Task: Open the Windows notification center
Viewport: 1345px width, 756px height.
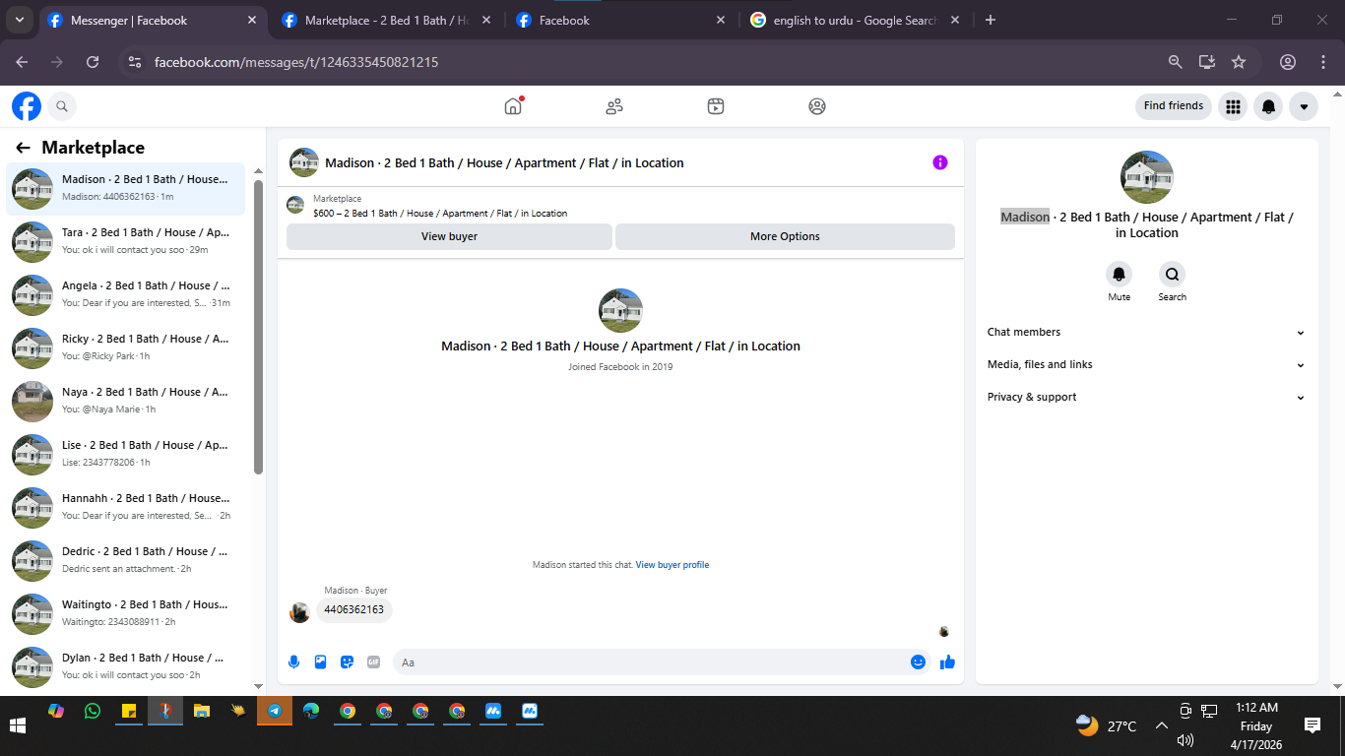Action: coord(1313,725)
